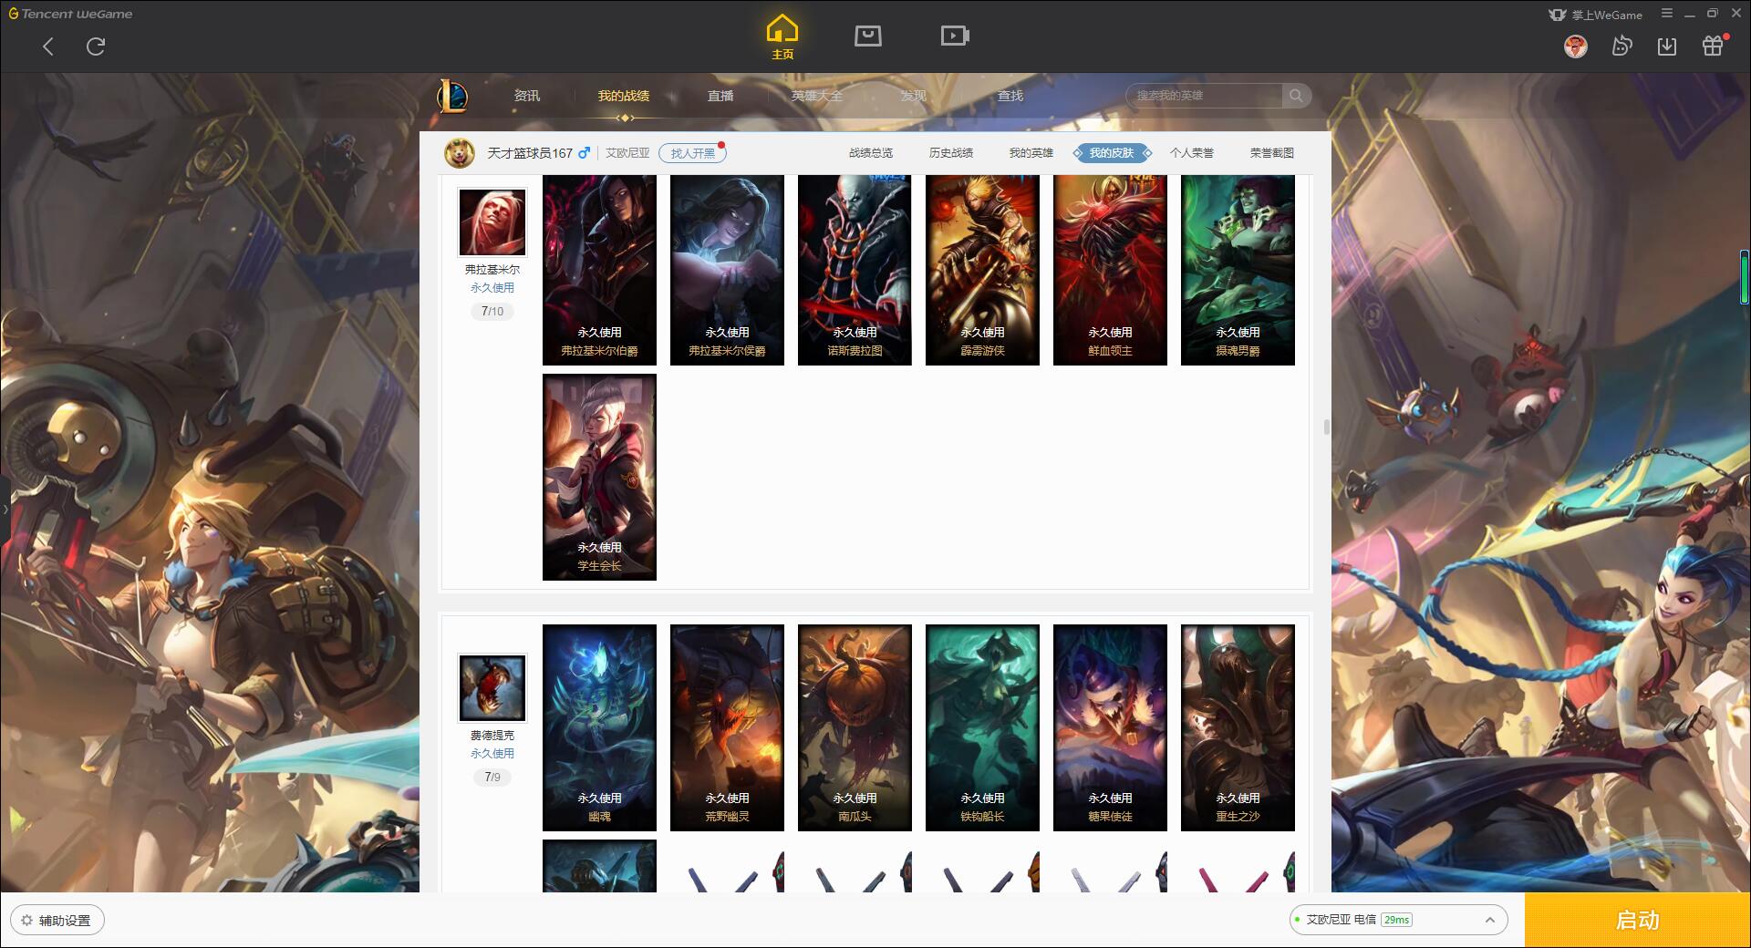Screen dimensions: 1751x948
Task: Open the 诺斯费拉图 skin card
Action: (x=855, y=270)
